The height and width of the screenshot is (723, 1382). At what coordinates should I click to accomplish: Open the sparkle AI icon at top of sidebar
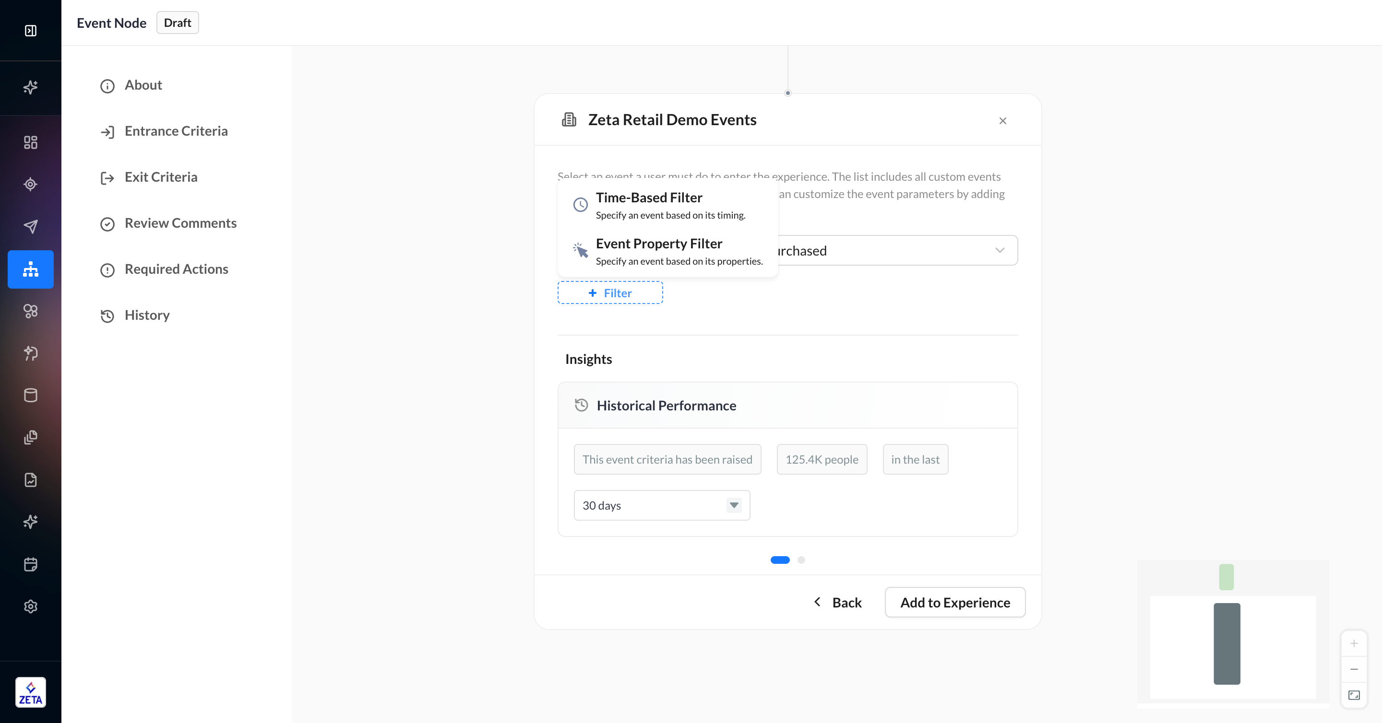point(31,87)
